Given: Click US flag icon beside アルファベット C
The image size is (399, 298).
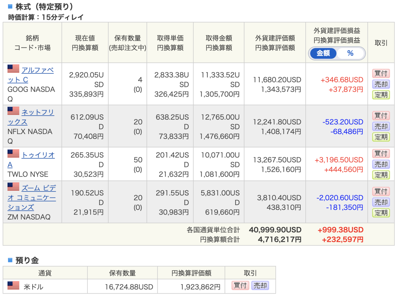Looking at the screenshot, I should click(x=14, y=69).
